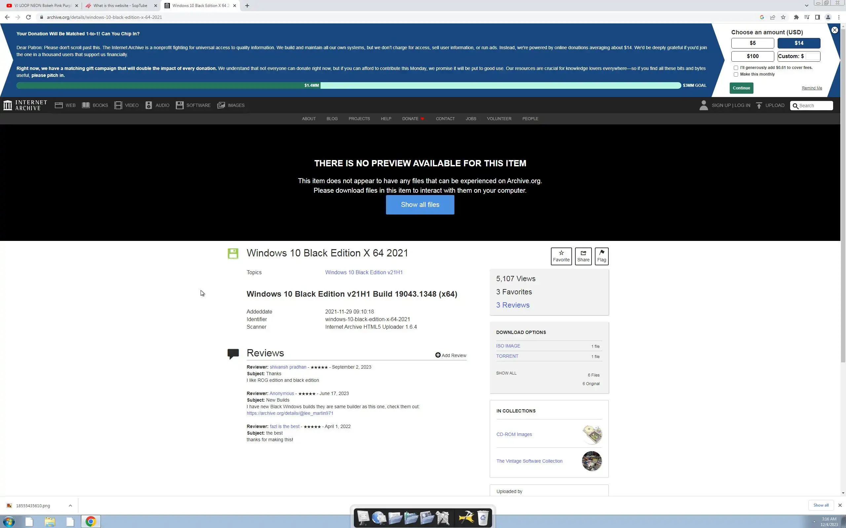
Task: Open download item chevron for 18555435610.png
Action: coord(70,505)
